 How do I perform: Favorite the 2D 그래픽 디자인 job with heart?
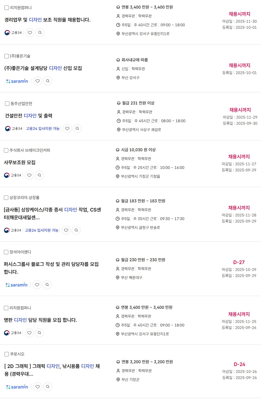tap(38, 387)
